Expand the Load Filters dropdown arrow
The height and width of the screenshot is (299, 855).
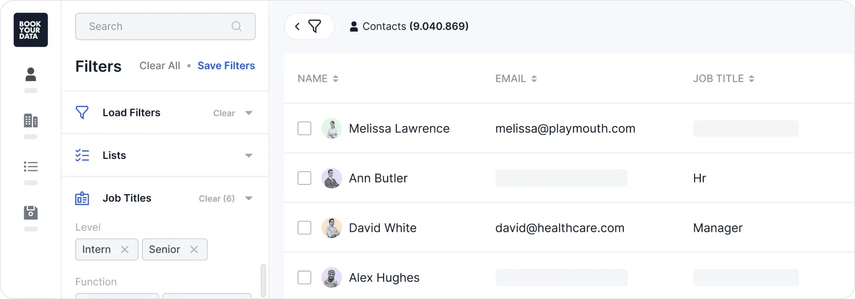[249, 113]
